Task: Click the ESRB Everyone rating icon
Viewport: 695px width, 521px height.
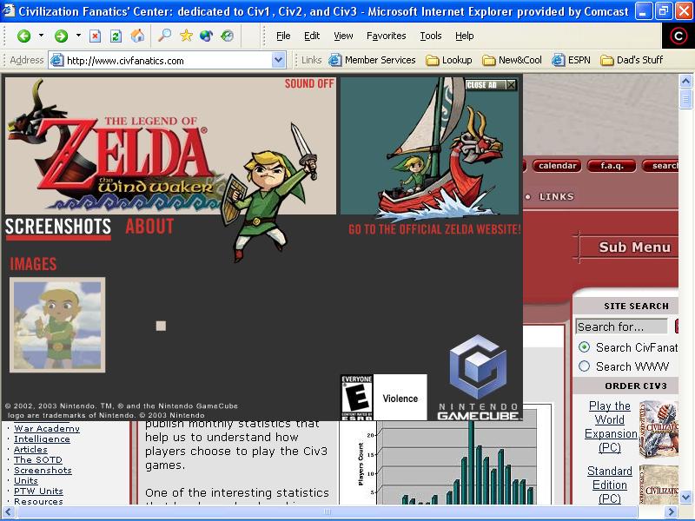Action: 356,398
